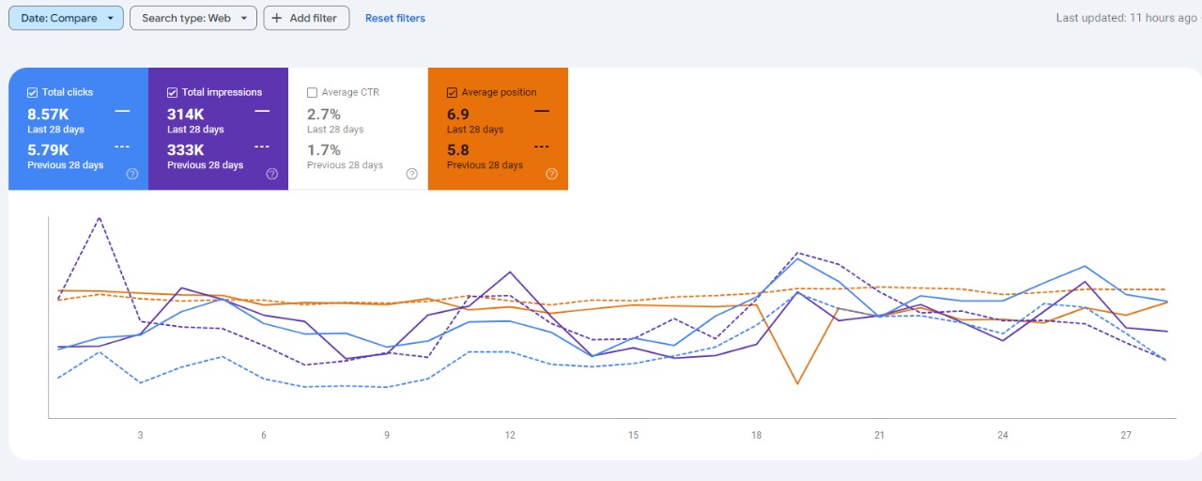Viewport: 1202px width, 481px height.
Task: Expand the Search type: Web dropdown
Action: 193,18
